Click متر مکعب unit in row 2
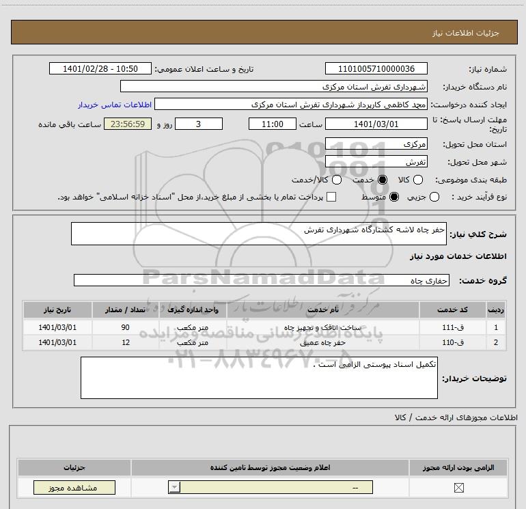 193,342
